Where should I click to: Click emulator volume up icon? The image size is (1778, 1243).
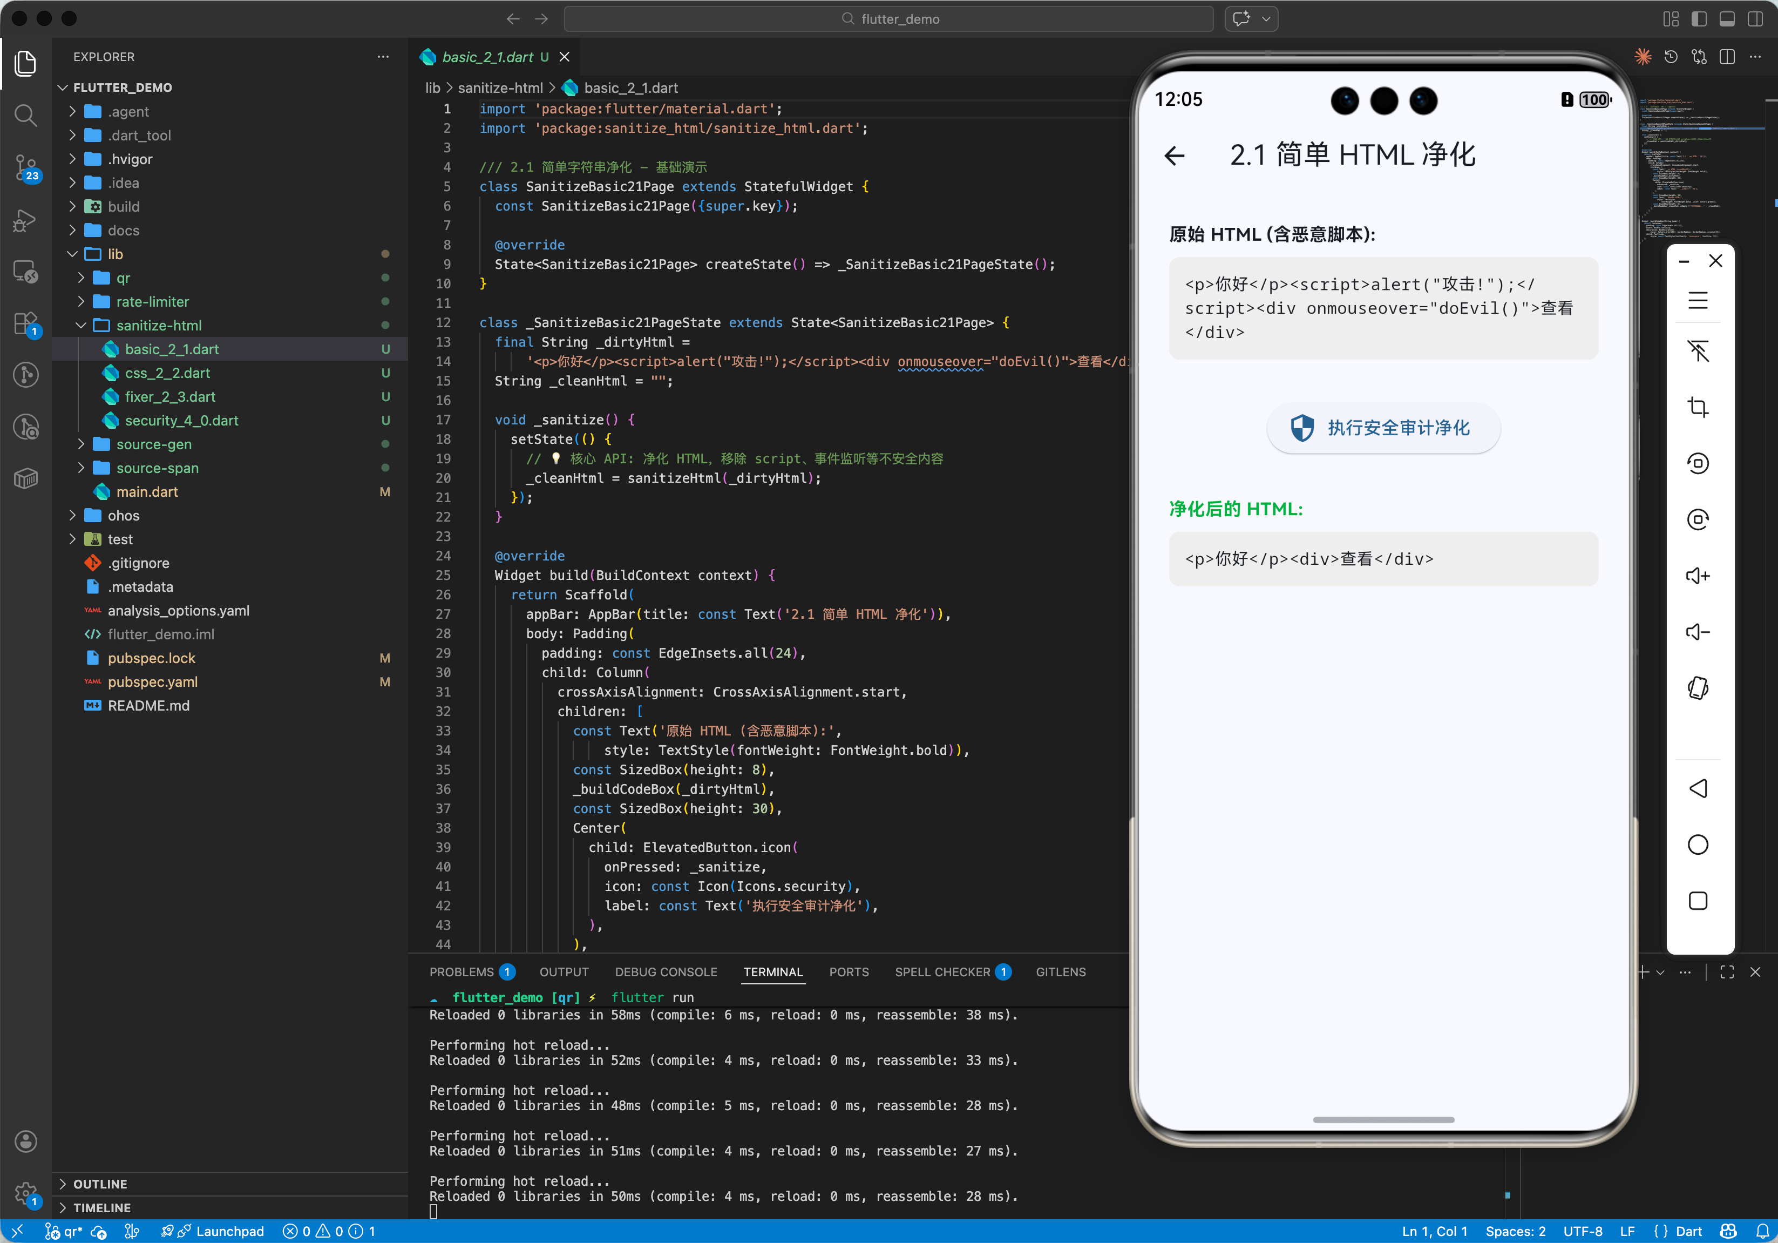pyautogui.click(x=1698, y=576)
